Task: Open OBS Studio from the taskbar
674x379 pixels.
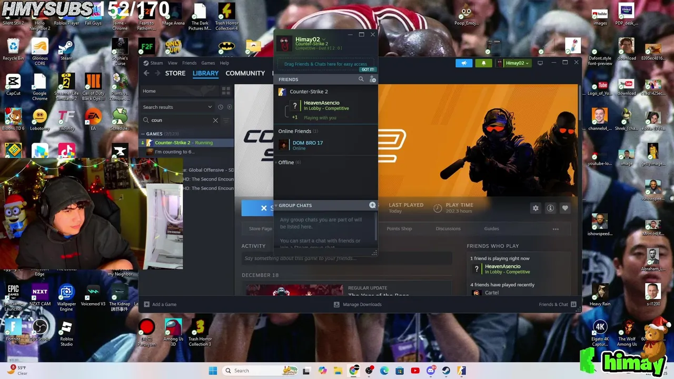Action: pyautogui.click(x=369, y=371)
